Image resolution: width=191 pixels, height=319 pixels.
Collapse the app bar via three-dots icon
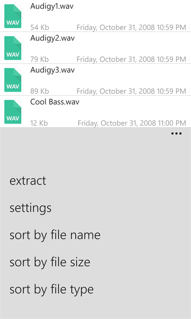pos(176,134)
